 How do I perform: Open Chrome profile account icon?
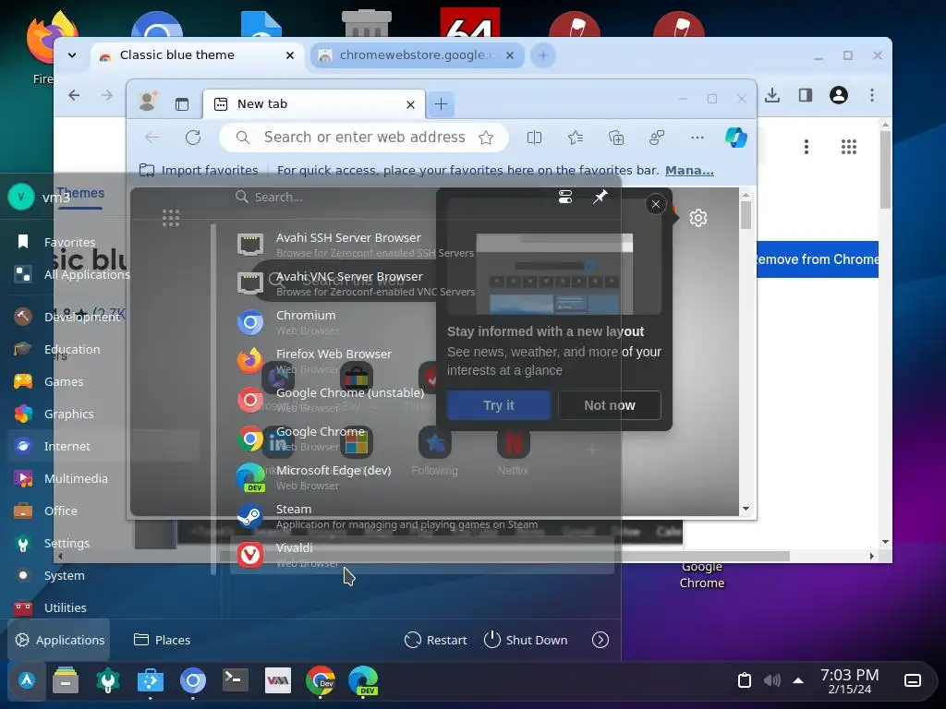point(839,95)
